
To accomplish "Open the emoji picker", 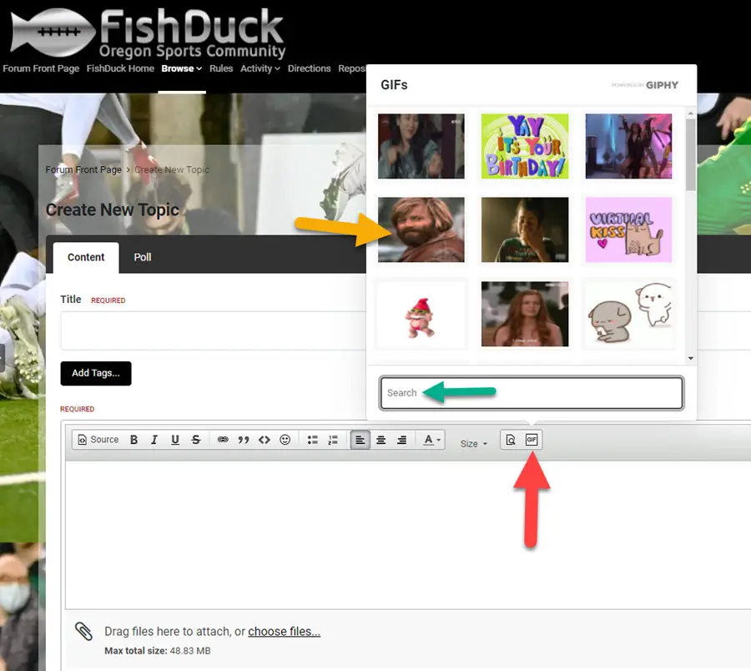I will click(285, 440).
